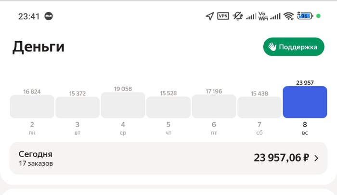Tap the Wi-Fi signal icon

(x=288, y=16)
